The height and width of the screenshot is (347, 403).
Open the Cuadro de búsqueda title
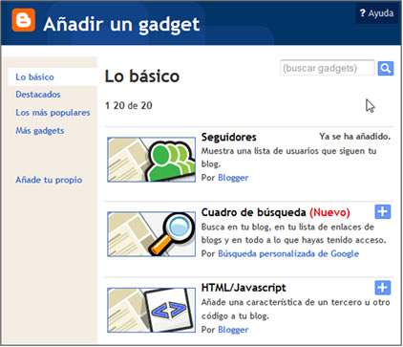(x=253, y=212)
